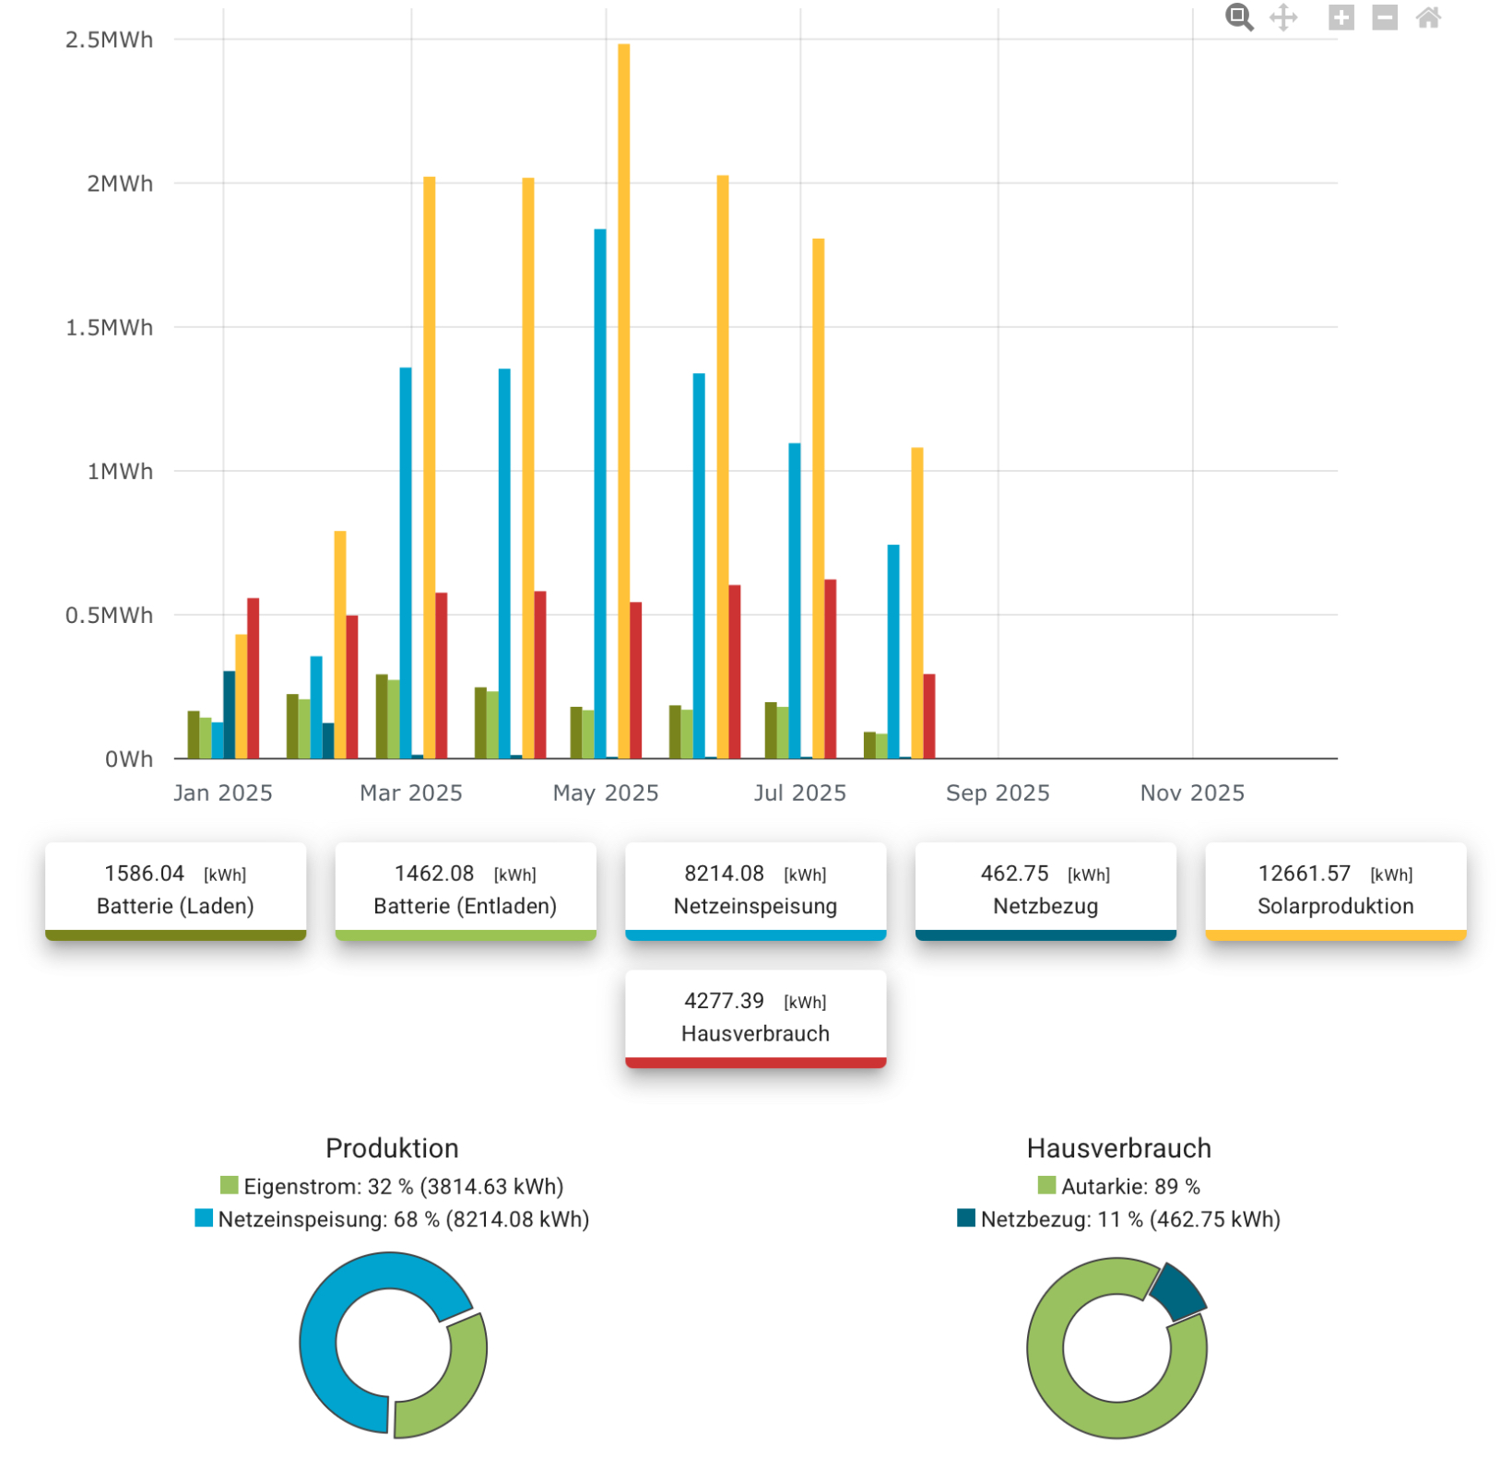The height and width of the screenshot is (1480, 1512).
Task: Click the Produktion donut chart title
Action: (392, 1148)
